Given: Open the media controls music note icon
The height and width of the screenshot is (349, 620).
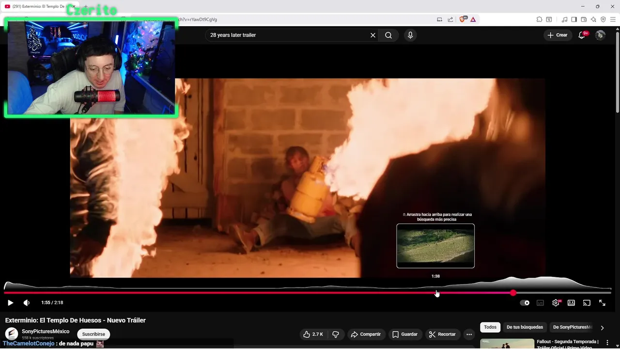Looking at the screenshot, I should coord(565,19).
